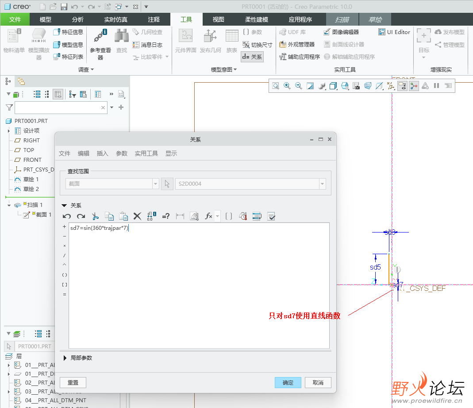Click the OK confirm button in relations dialog
Screen dimensions: 473x408
click(288, 382)
